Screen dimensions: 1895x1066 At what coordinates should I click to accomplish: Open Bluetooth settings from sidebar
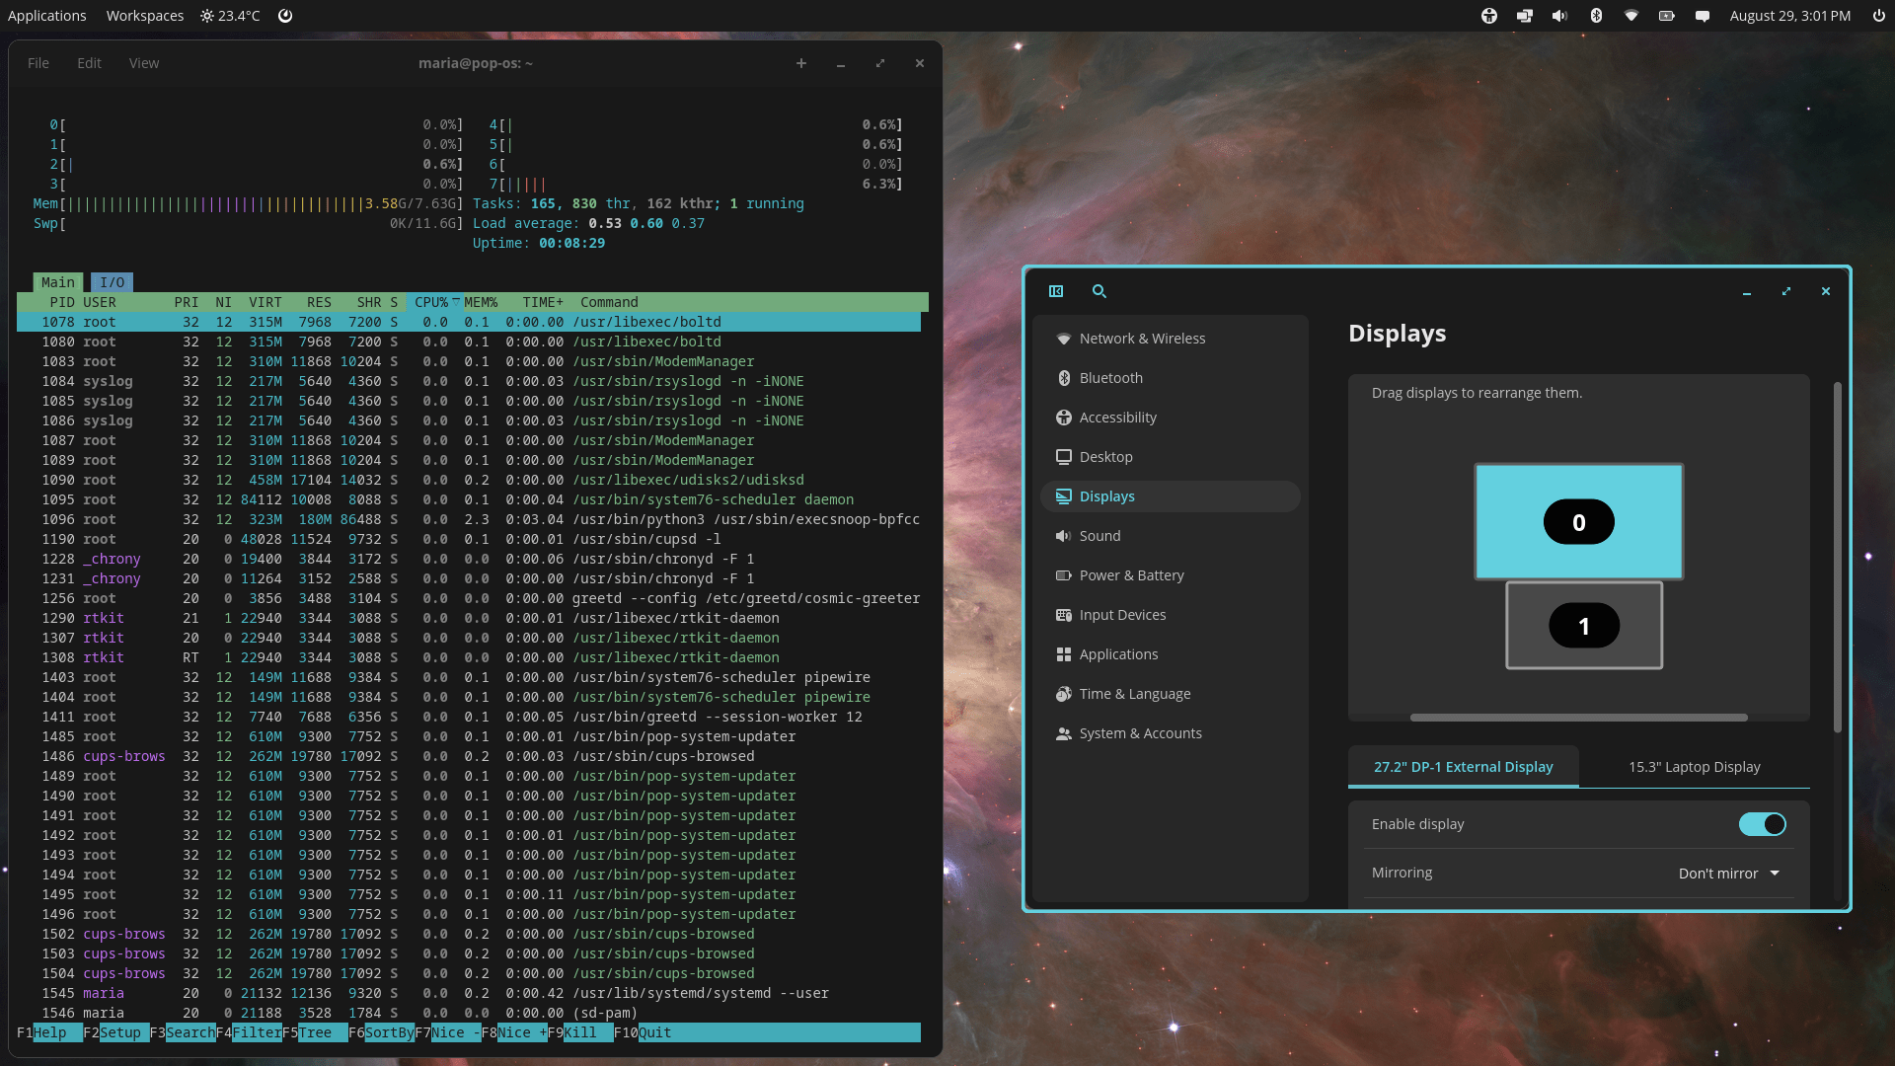[x=1110, y=378]
